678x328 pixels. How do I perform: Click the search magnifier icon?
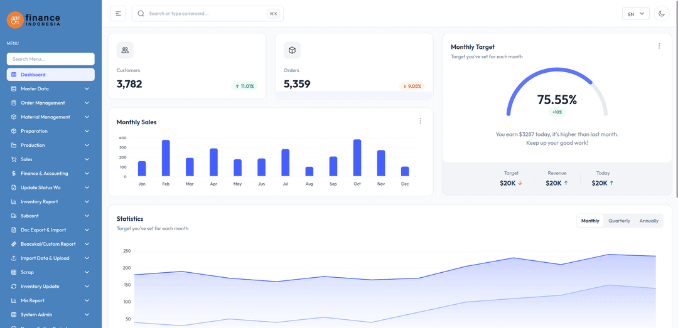coord(141,13)
